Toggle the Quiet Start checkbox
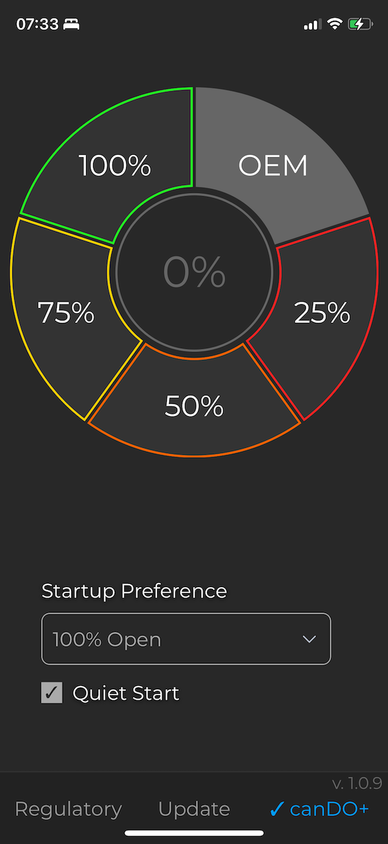 52,693
